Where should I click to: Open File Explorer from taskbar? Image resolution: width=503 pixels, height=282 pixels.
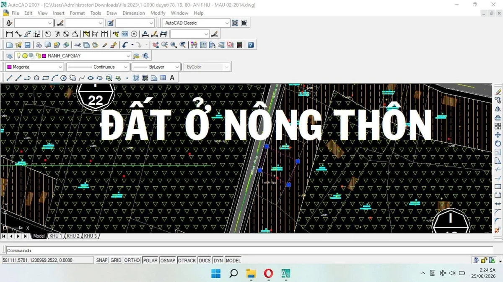(251, 273)
